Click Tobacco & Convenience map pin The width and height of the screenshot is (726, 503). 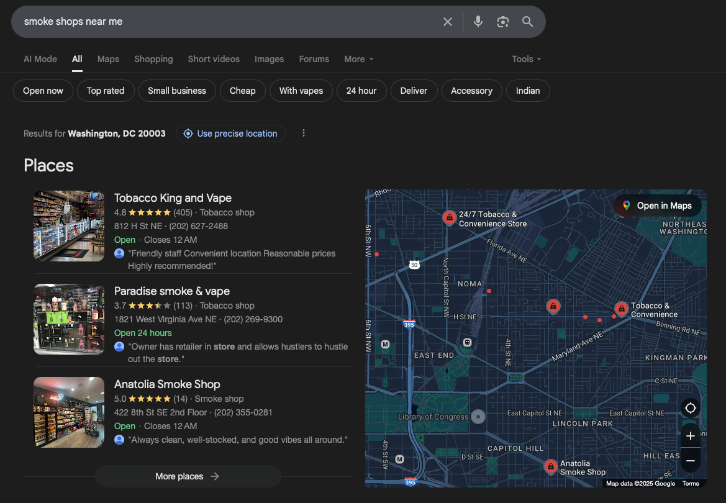coord(622,308)
